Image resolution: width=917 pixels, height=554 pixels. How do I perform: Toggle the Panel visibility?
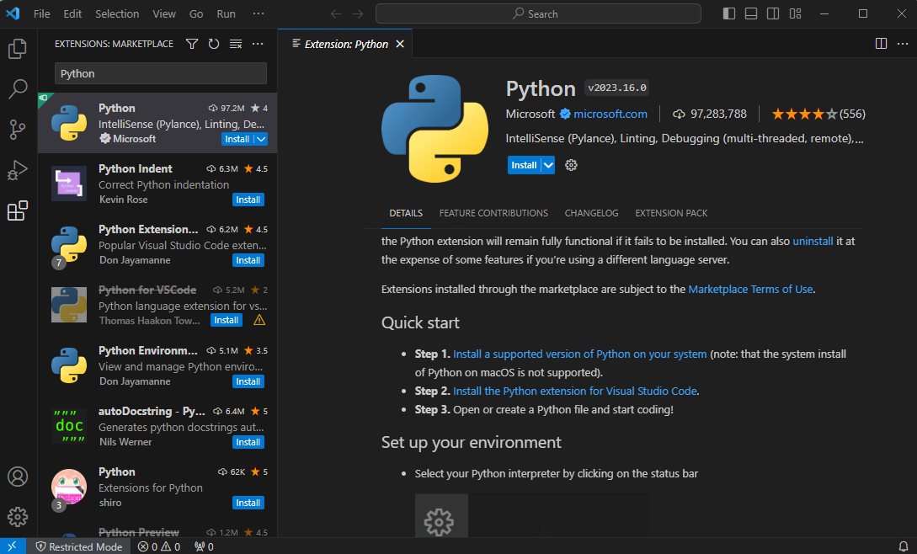coord(751,14)
